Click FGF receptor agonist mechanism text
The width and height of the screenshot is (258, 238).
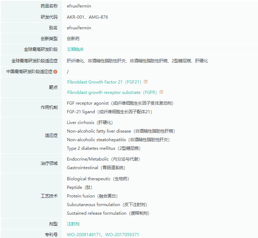(120, 103)
